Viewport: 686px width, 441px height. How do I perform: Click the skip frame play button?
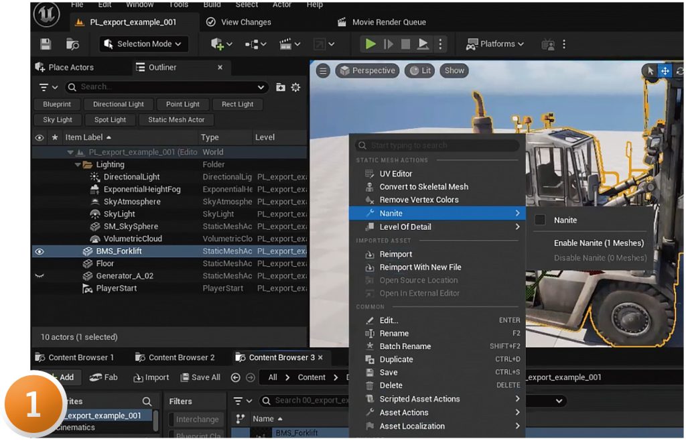388,44
